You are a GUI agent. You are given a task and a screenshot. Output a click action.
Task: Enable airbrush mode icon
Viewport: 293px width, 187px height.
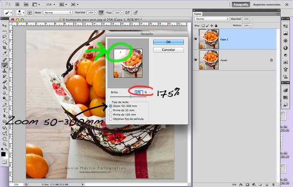[x=127, y=13]
